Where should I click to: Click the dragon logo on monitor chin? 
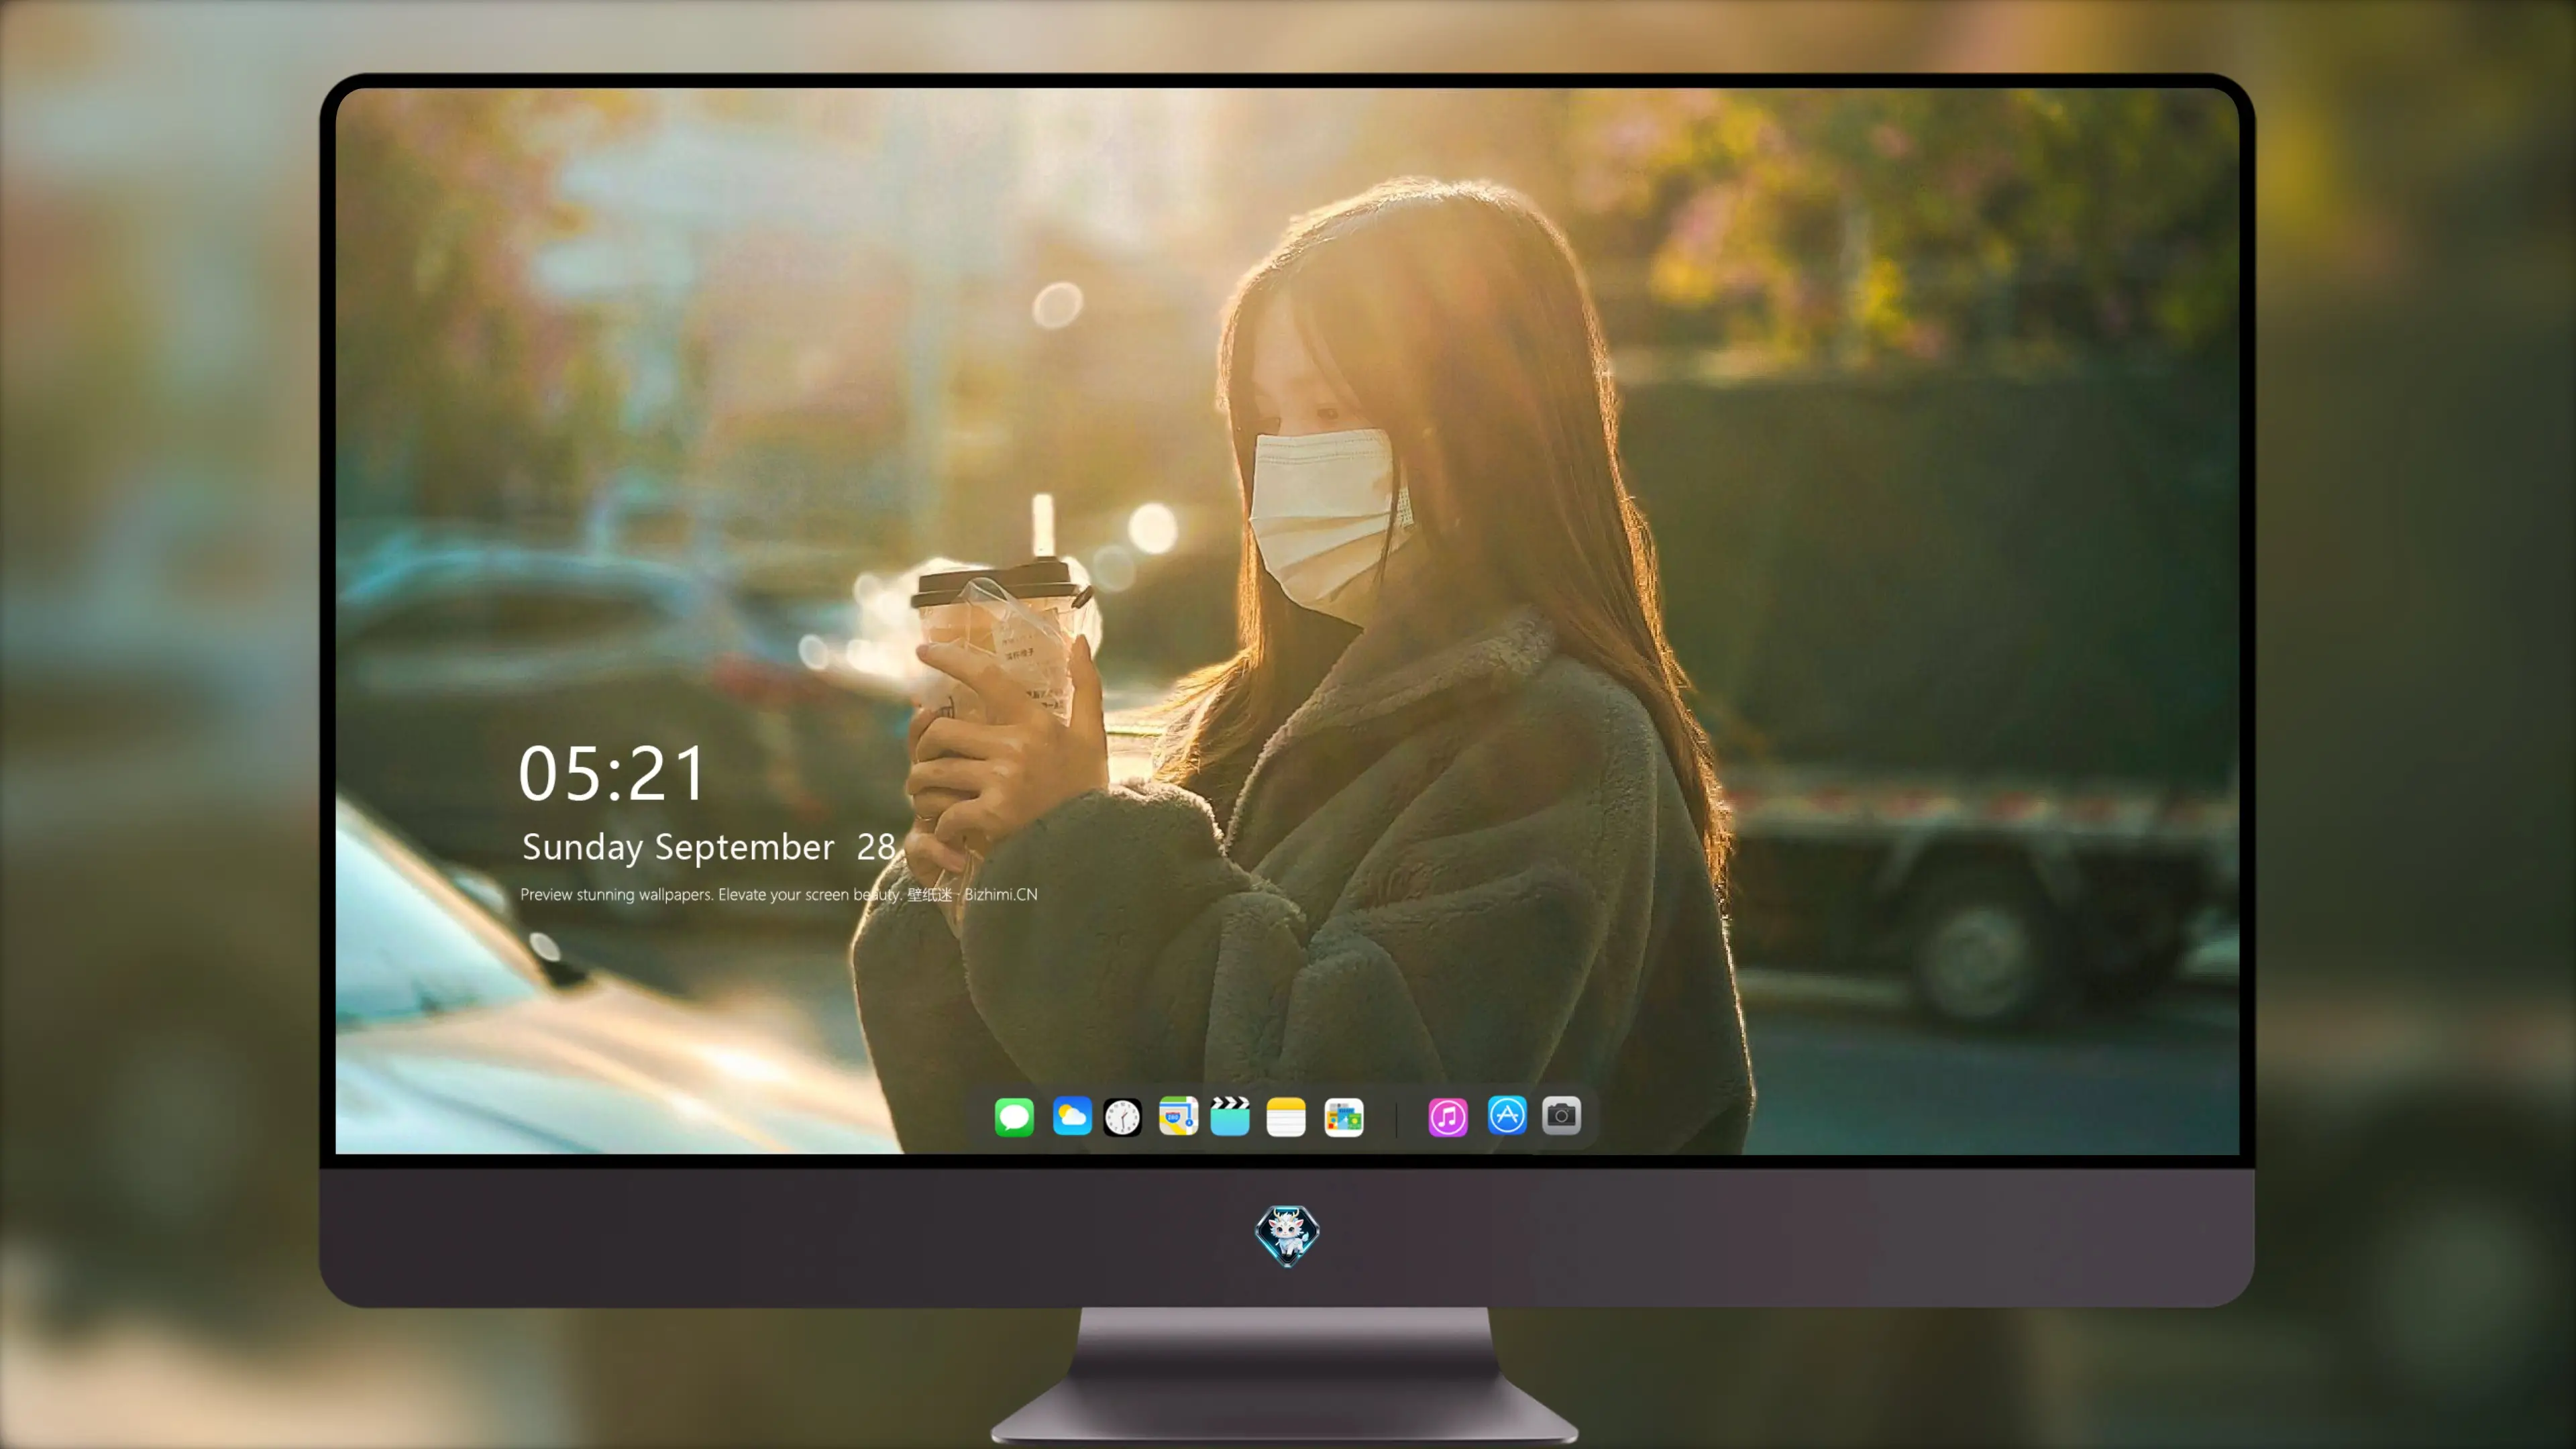click(x=1287, y=1236)
